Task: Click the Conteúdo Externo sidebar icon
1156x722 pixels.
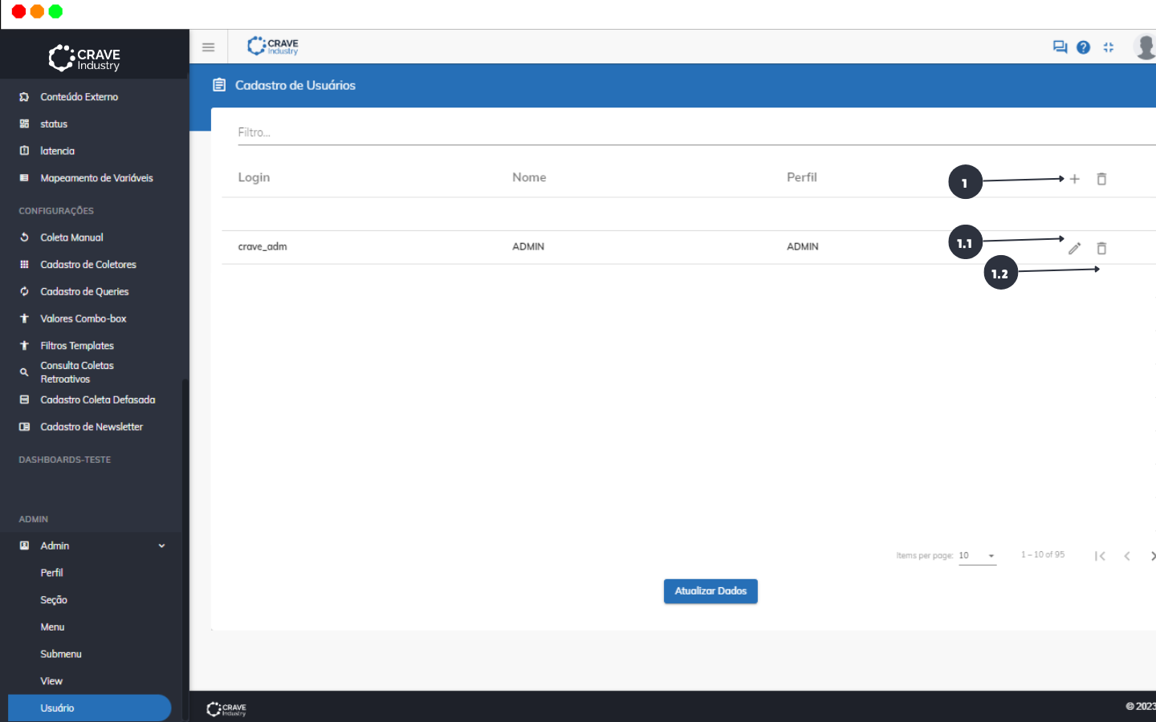Action: 24,97
